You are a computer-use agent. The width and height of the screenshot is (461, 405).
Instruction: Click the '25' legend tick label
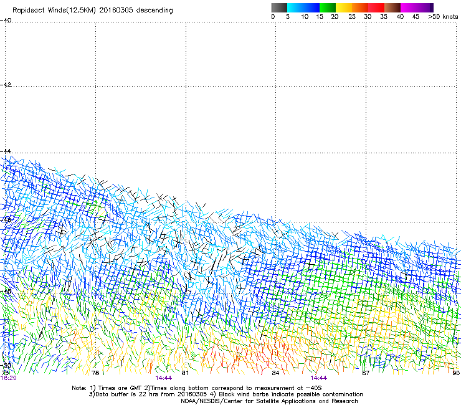tap(352, 17)
